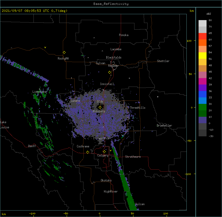The width and height of the screenshot is (222, 217).
Task: Click the Drumheller label
Action: pos(164,126)
